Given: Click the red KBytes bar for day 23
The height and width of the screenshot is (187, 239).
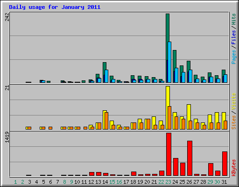Looking at the screenshot, I should click(169, 154).
